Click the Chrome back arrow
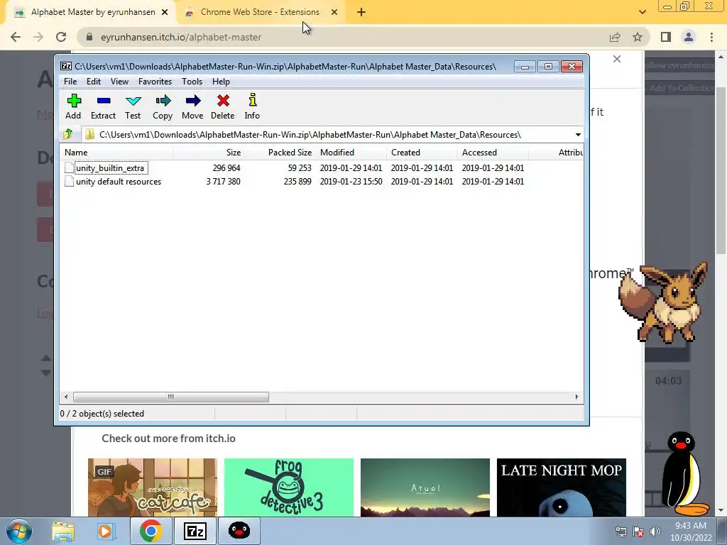 (16, 37)
